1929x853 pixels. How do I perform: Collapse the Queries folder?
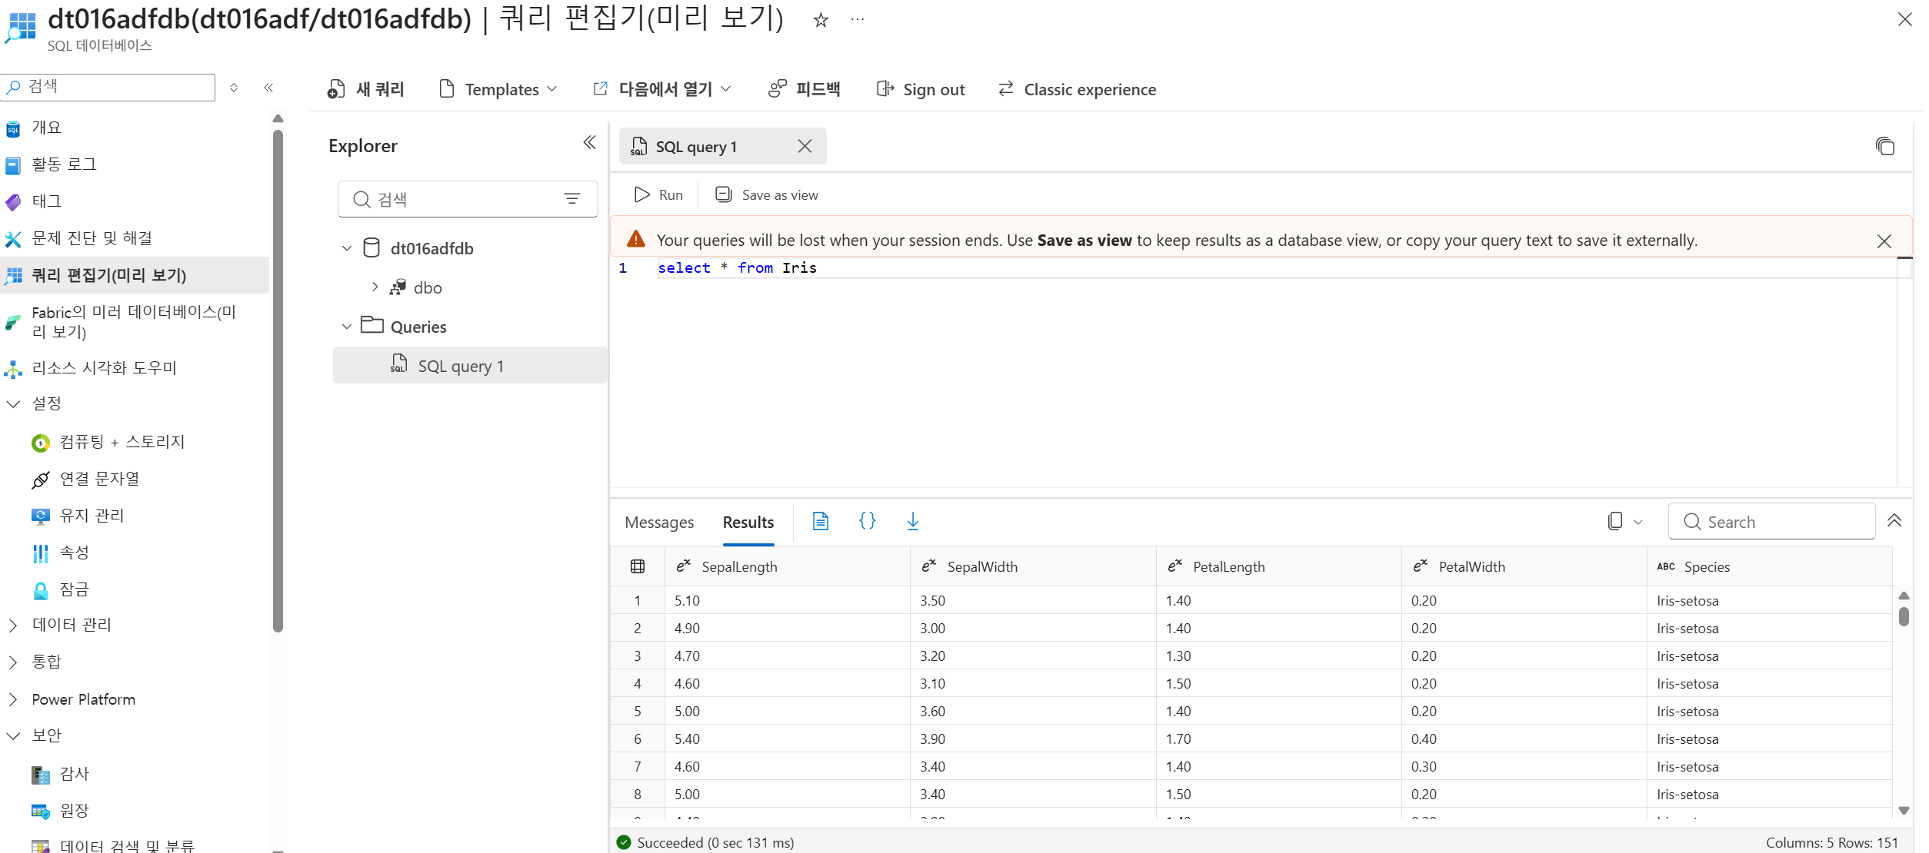(347, 327)
